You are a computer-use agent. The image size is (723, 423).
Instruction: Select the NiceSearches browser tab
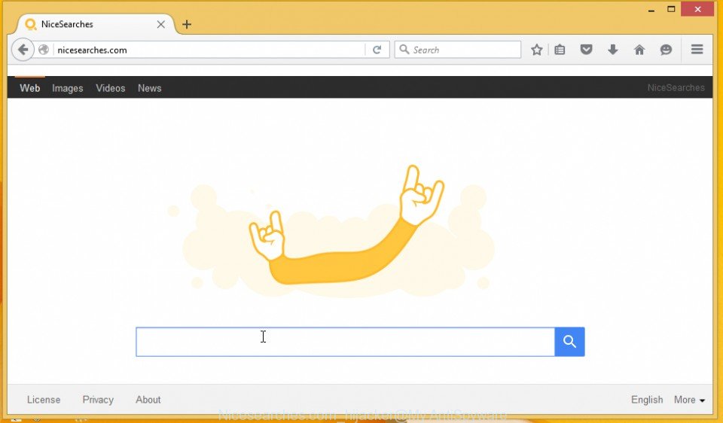[95, 24]
